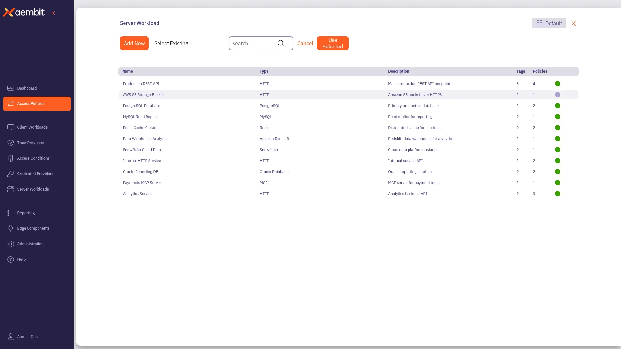The image size is (621, 349).
Task: Click the Use Selected button
Action: tap(332, 43)
